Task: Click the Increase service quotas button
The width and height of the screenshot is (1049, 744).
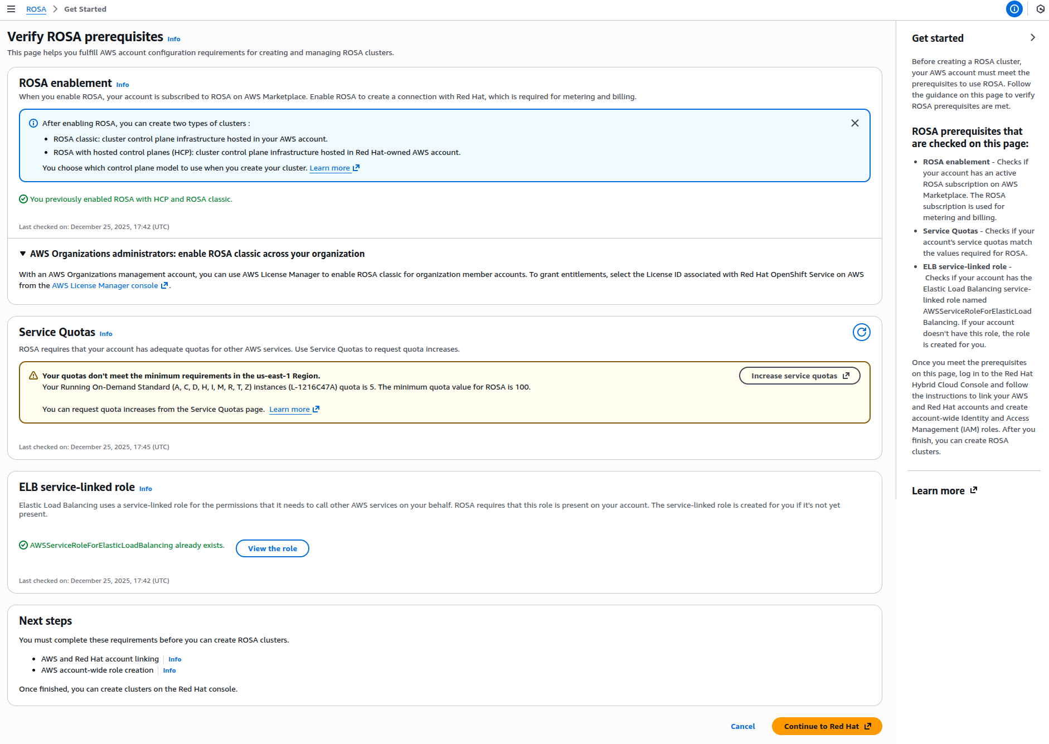Action: pos(799,376)
